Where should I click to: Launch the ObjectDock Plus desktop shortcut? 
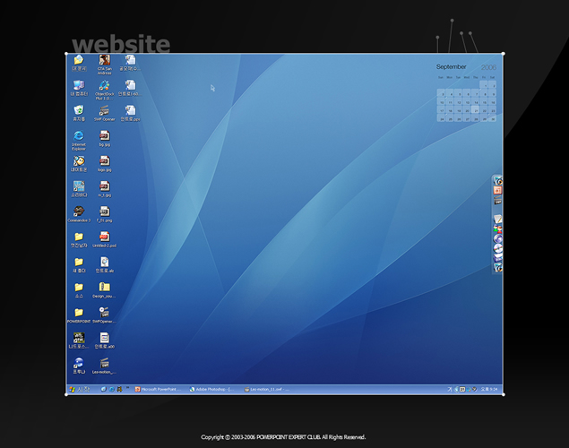pos(105,86)
